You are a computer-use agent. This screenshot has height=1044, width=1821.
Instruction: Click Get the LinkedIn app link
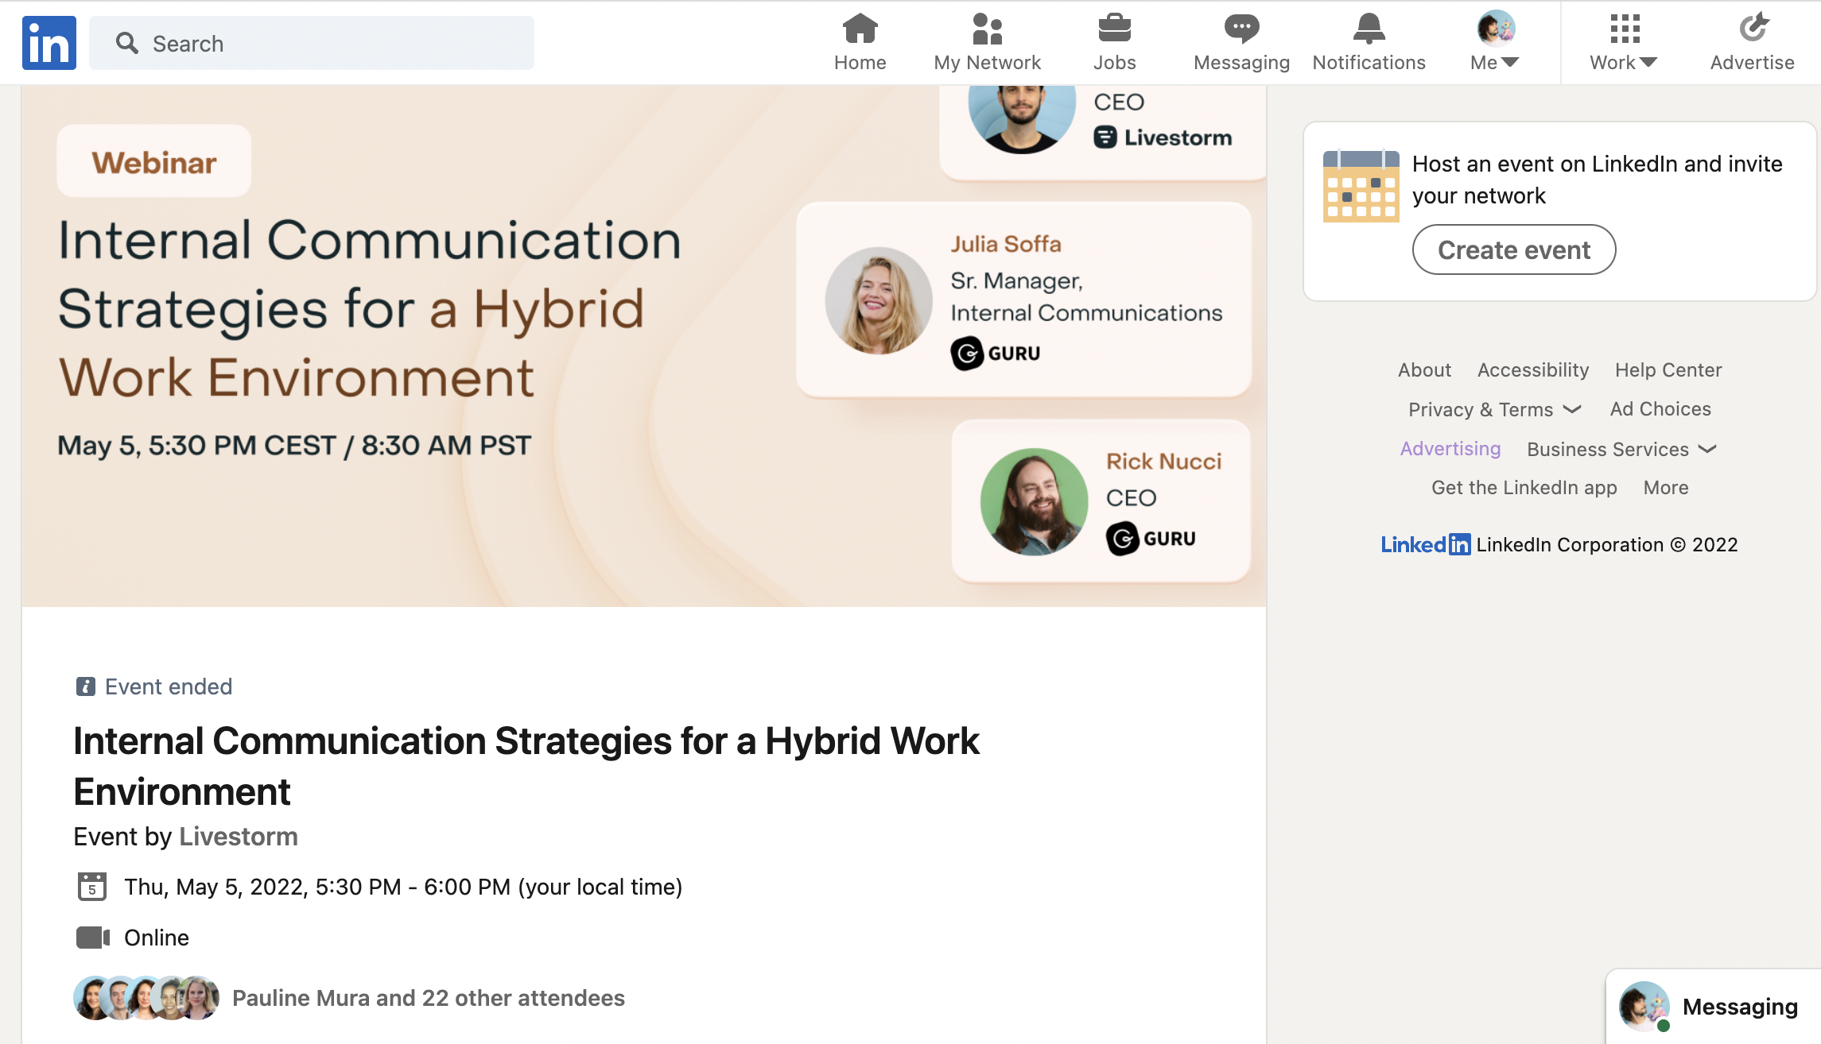click(x=1524, y=487)
